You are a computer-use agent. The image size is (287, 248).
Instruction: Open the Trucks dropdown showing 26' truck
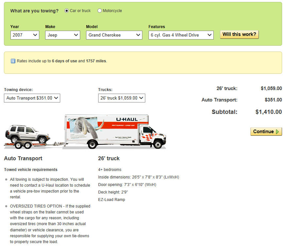click(121, 98)
